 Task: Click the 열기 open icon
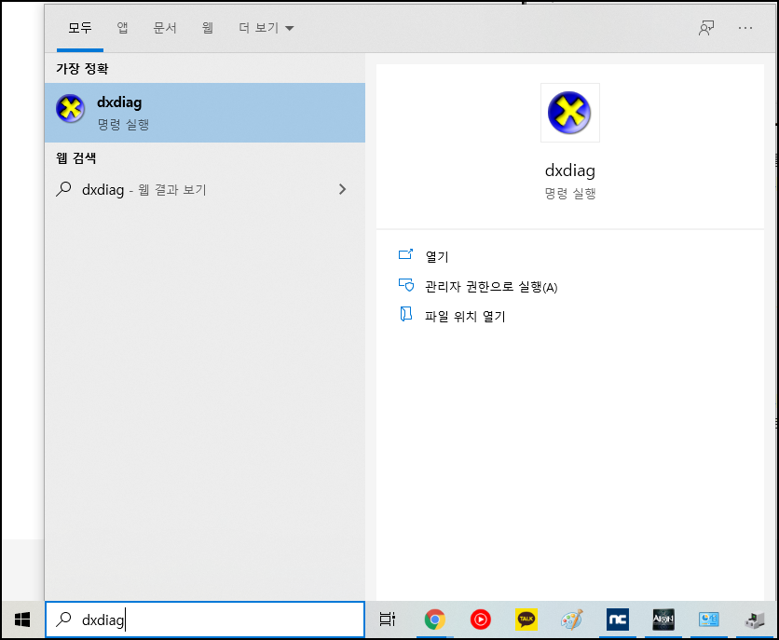(406, 254)
